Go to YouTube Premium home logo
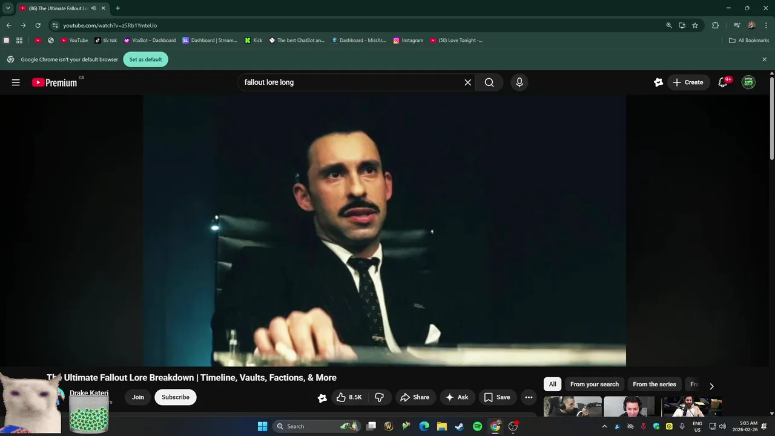775x436 pixels. pos(54,82)
